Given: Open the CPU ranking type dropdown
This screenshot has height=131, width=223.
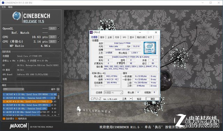Looking at the screenshot, I should [14, 89].
